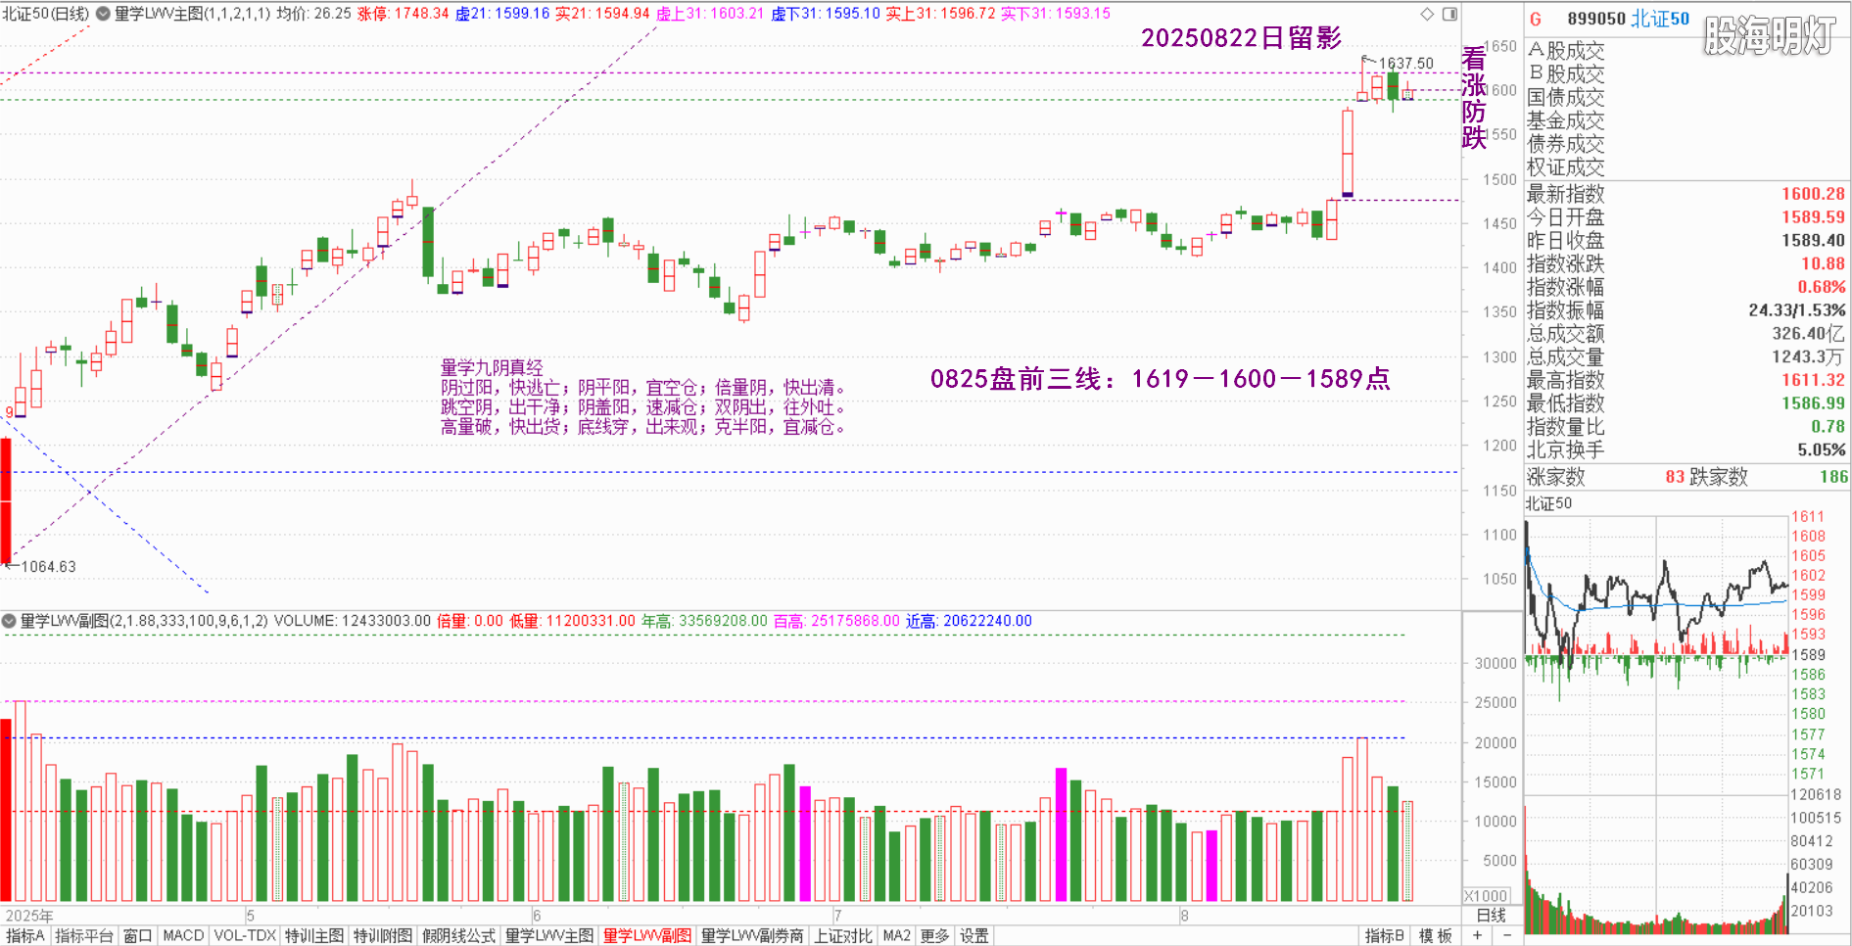Click the 指数涨跌 value 10.88
Viewport: 1852px width, 946px height.
point(1823,263)
